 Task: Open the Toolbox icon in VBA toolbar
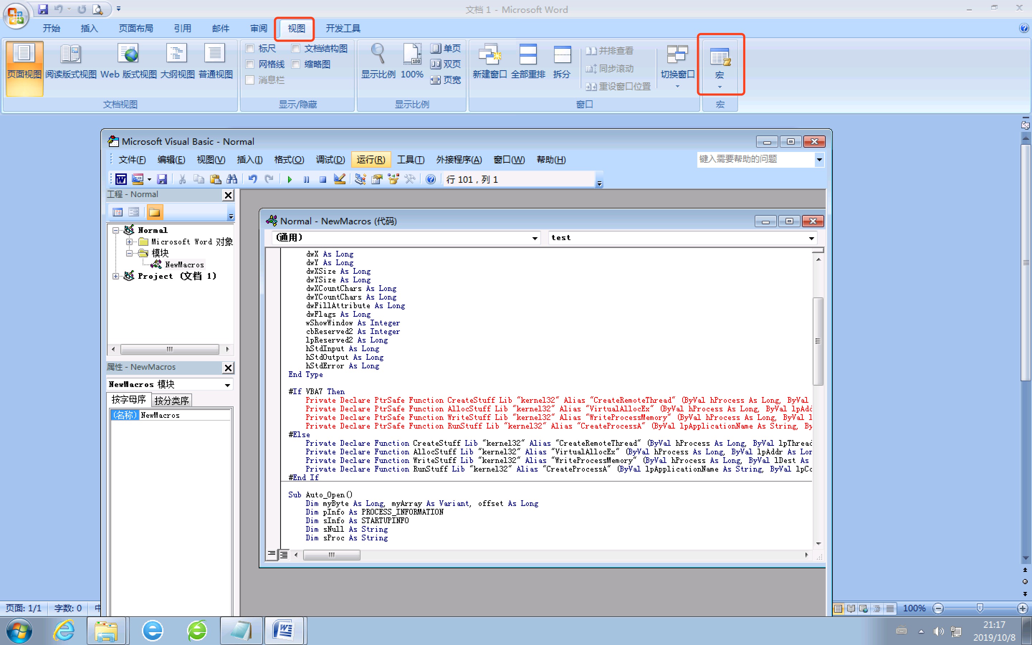pos(410,179)
